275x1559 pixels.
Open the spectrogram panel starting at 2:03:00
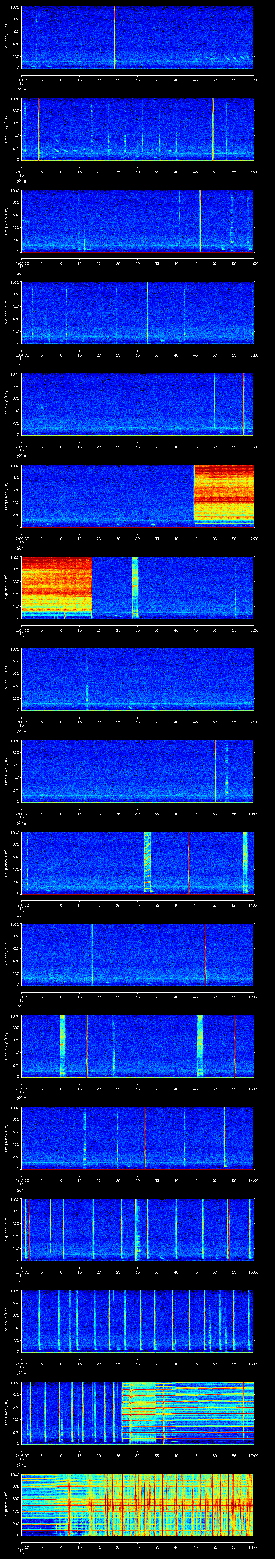137,221
